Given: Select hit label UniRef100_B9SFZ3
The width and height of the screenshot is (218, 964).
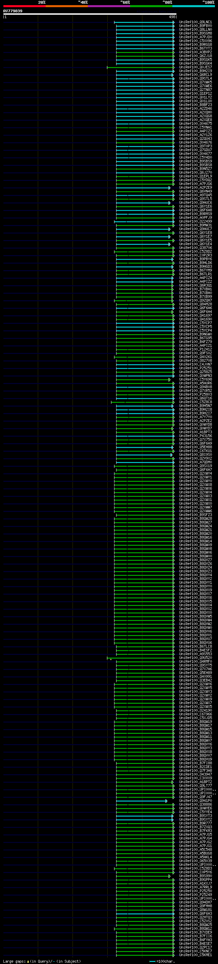Looking at the screenshot, I should coord(195,515).
